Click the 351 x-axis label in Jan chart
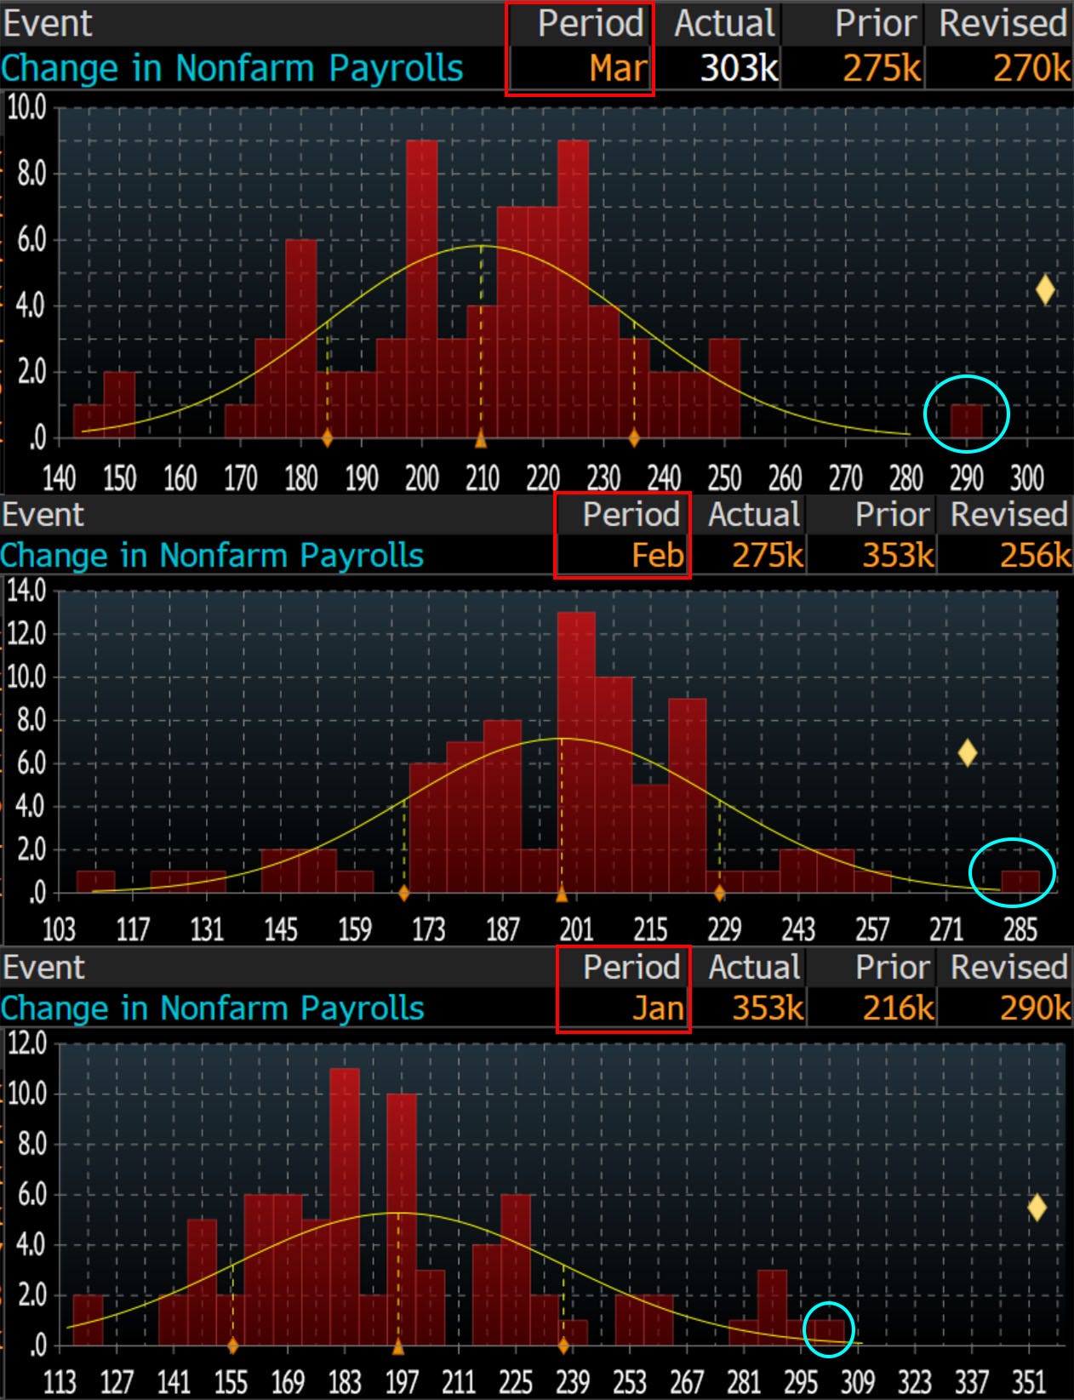This screenshot has width=1074, height=1400. point(1029,1382)
